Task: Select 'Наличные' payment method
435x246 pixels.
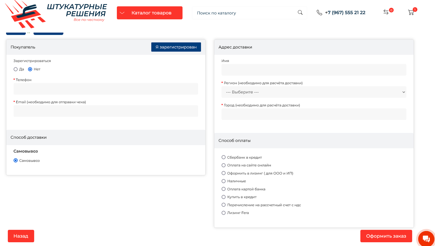Action: click(x=224, y=181)
